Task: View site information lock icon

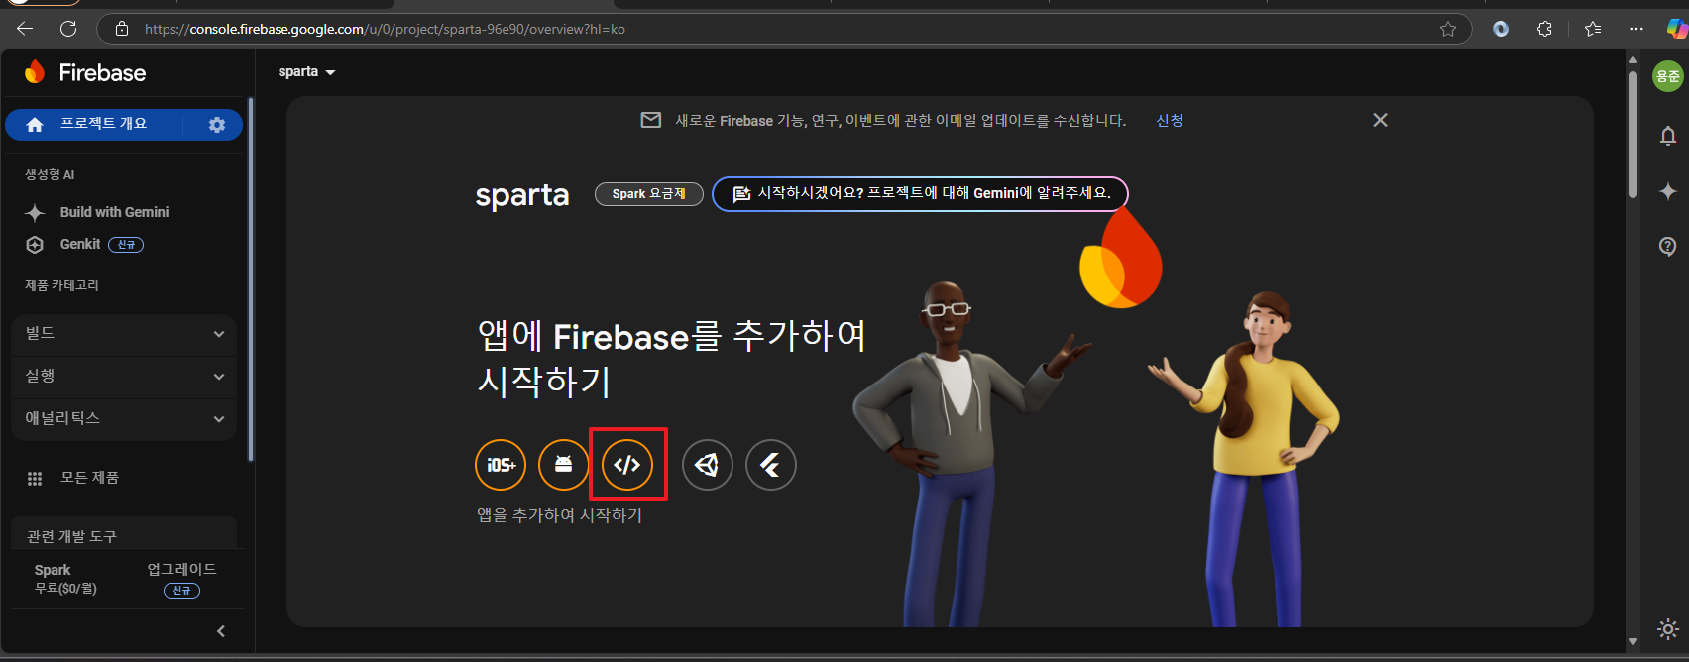Action: 122,29
